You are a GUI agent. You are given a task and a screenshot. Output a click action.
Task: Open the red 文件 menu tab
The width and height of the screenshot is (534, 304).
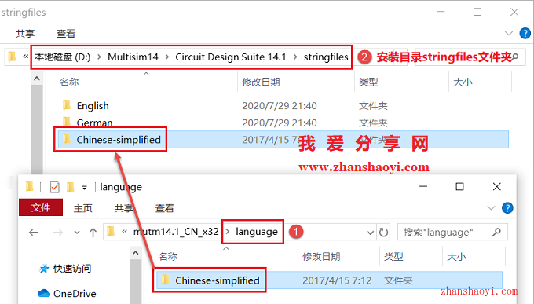tap(41, 207)
